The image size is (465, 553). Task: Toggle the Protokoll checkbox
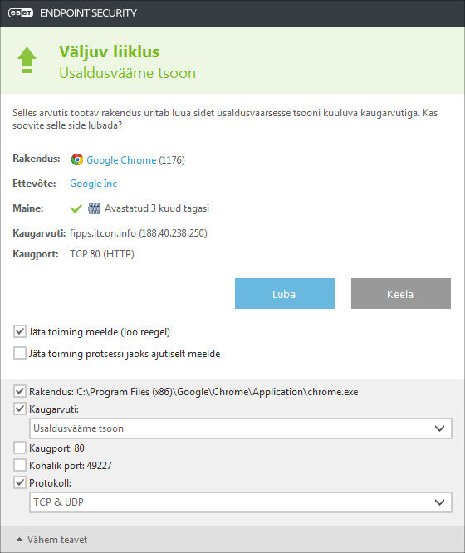click(x=20, y=482)
